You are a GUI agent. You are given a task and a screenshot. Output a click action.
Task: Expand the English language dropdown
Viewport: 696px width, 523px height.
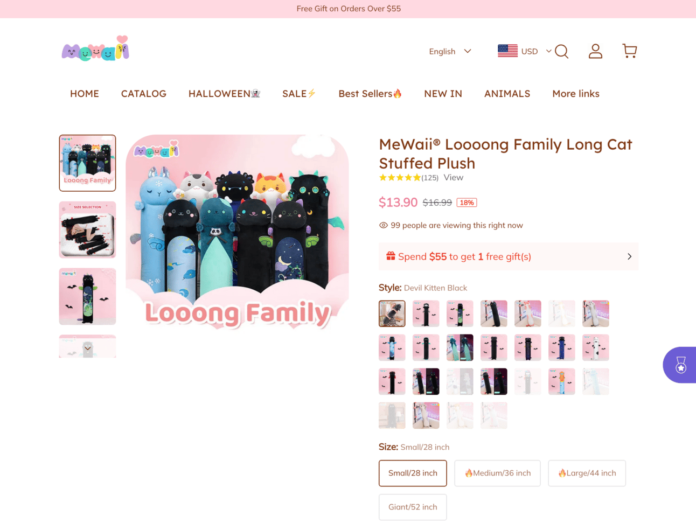click(x=450, y=51)
